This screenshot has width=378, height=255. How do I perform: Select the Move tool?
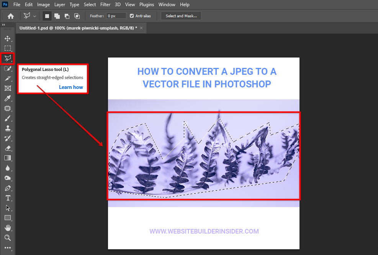[8, 38]
